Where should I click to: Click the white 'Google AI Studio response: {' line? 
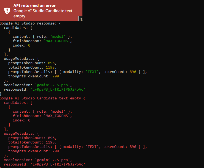point(30,23)
